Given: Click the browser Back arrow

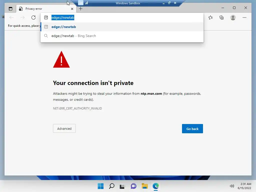Looking at the screenshot, I should pos(11,17).
